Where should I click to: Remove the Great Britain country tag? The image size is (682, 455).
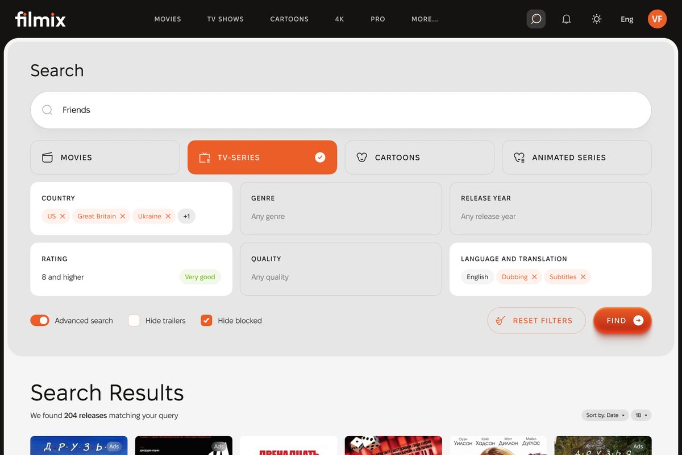123,216
